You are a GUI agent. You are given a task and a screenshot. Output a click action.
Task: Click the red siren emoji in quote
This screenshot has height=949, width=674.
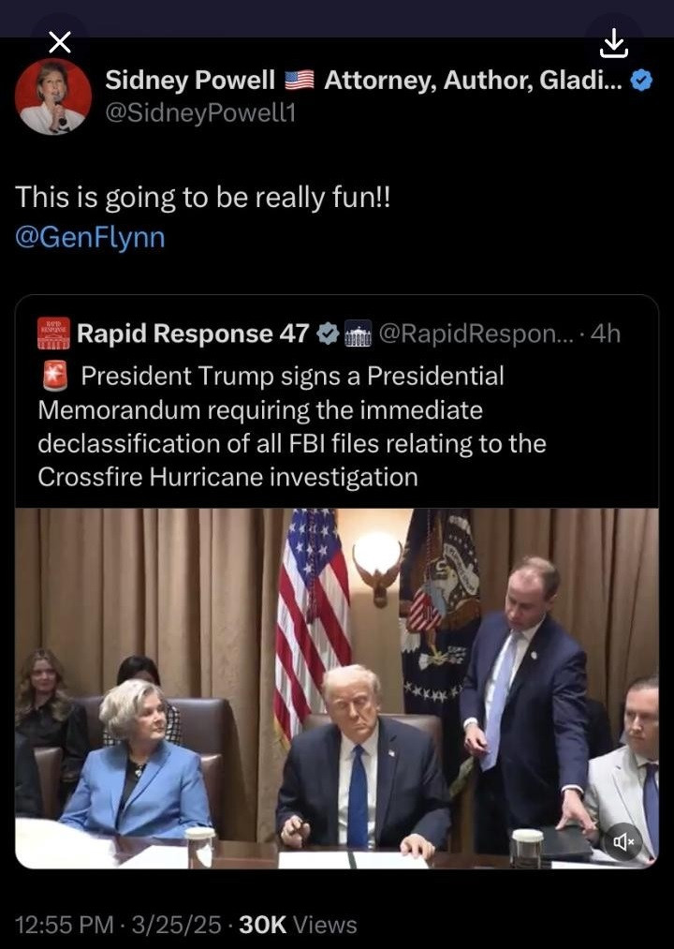pos(55,376)
